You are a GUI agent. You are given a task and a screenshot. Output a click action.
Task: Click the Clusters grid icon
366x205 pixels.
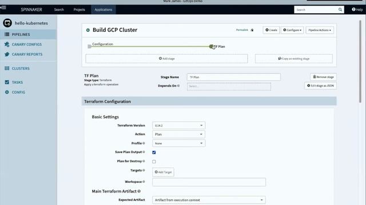pyautogui.click(x=7, y=68)
